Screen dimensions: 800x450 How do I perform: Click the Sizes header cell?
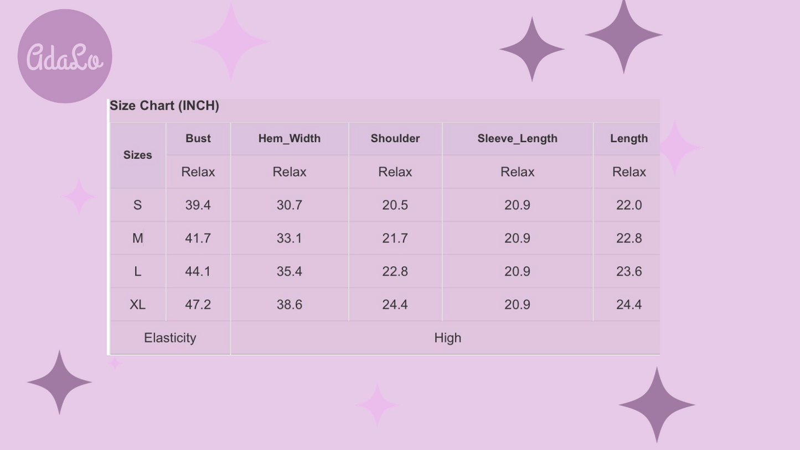pyautogui.click(x=137, y=155)
